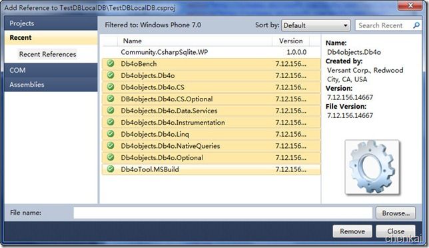Select the Db4oBench name text

(139, 64)
